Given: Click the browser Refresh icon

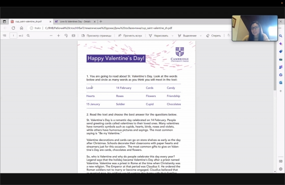Looking at the screenshot, I should coord(13,28).
